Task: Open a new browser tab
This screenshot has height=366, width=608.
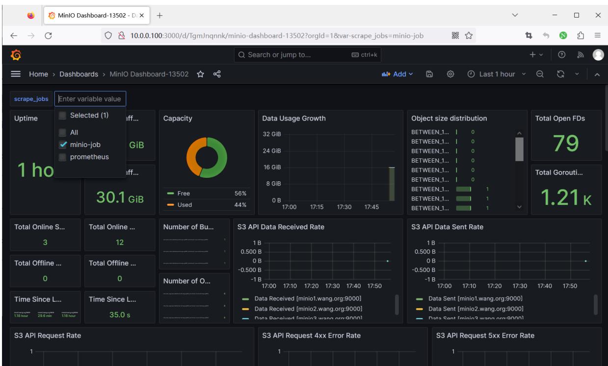Action: pos(160,15)
